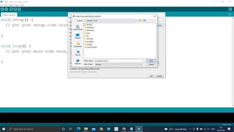This screenshot has height=132, width=234.
Task: Select Network in dialog sidebar
Action: (78, 62)
